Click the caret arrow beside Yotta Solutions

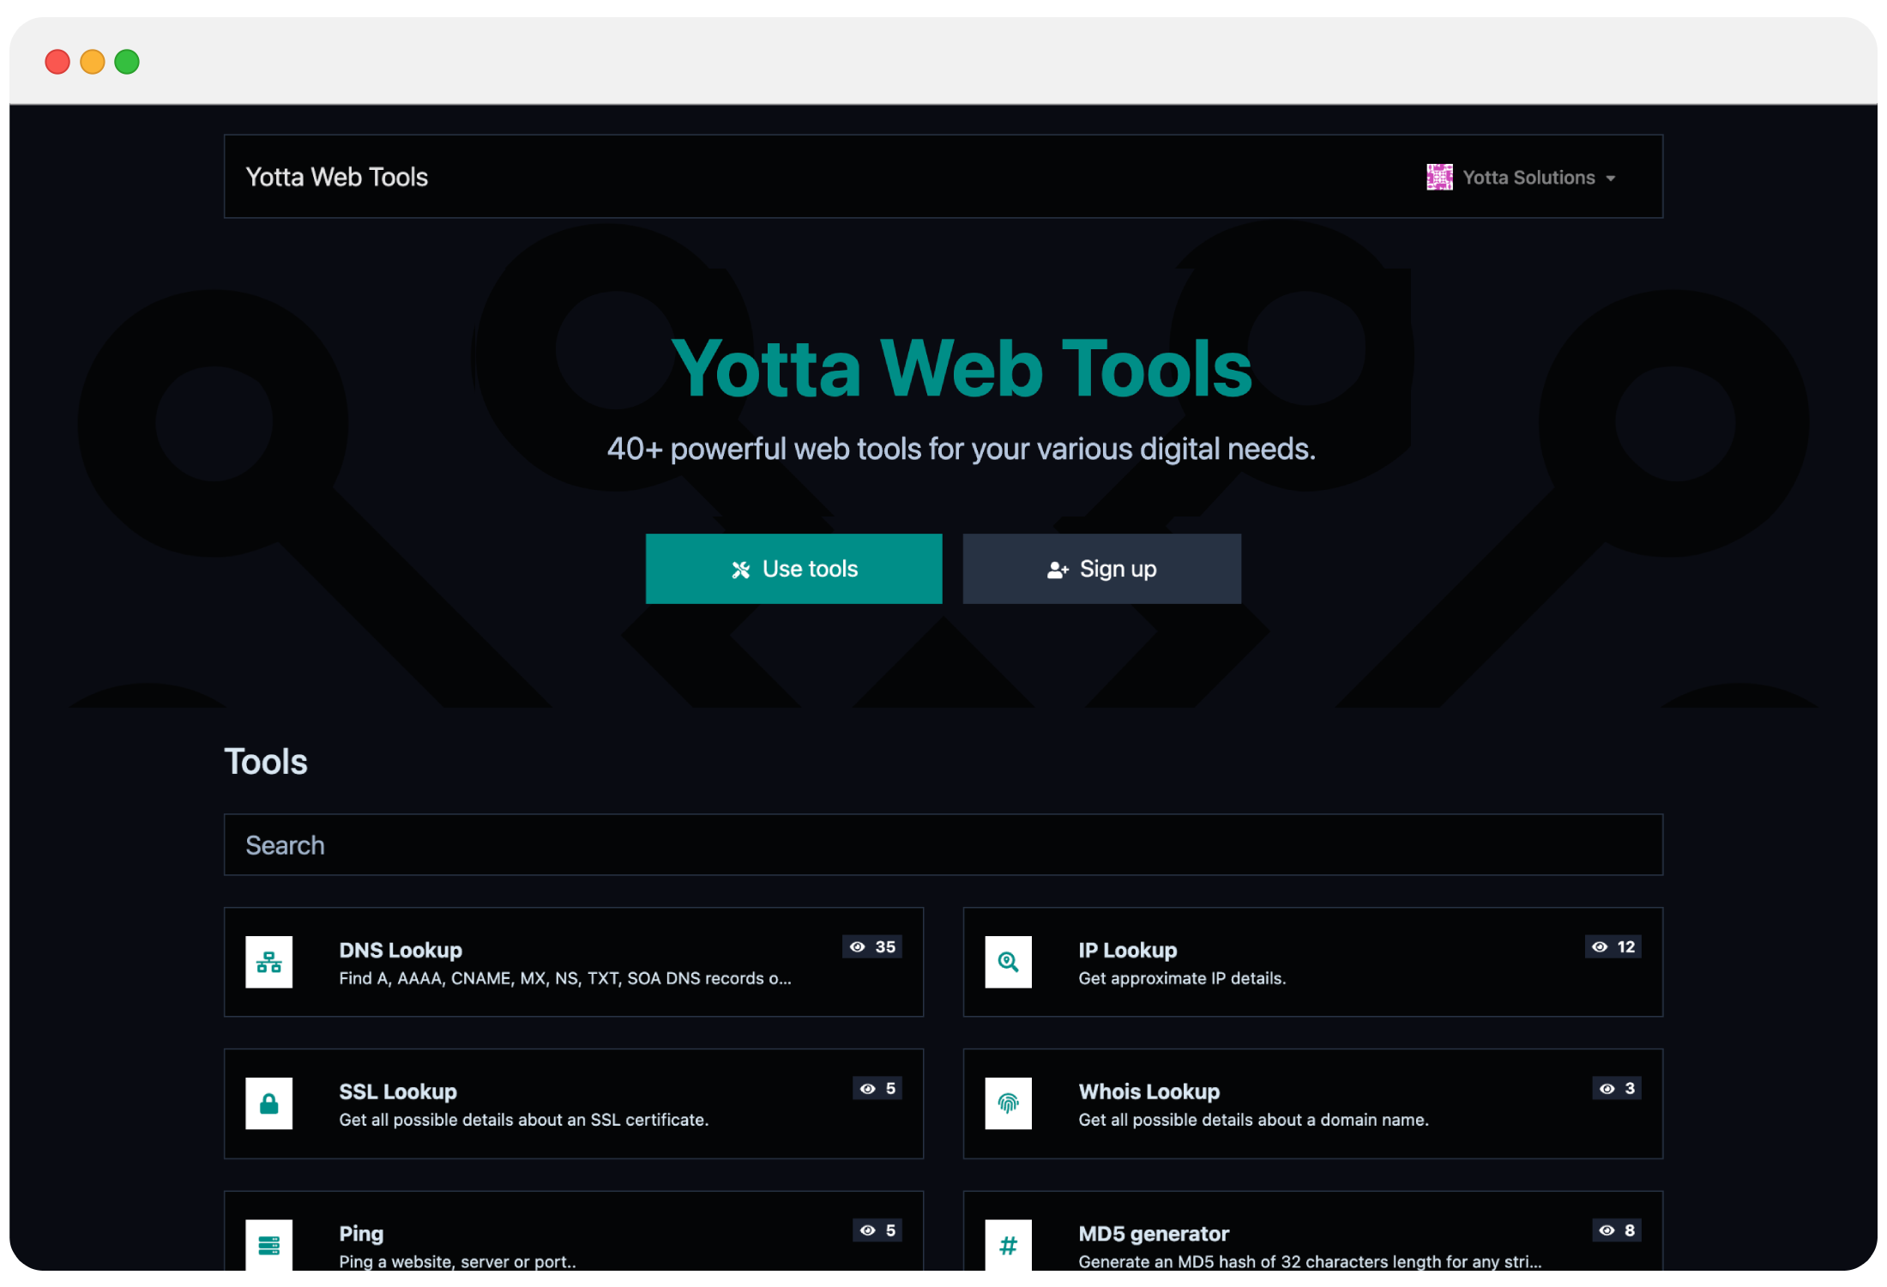1611,178
